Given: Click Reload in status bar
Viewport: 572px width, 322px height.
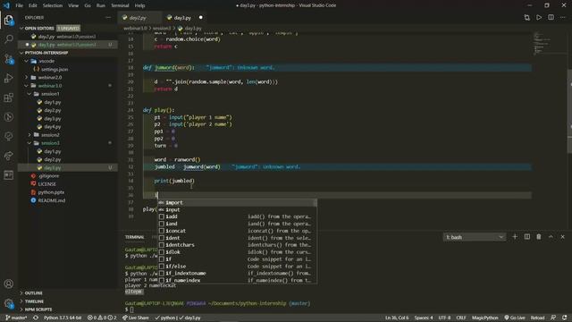Looking at the screenshot, I should point(537,318).
